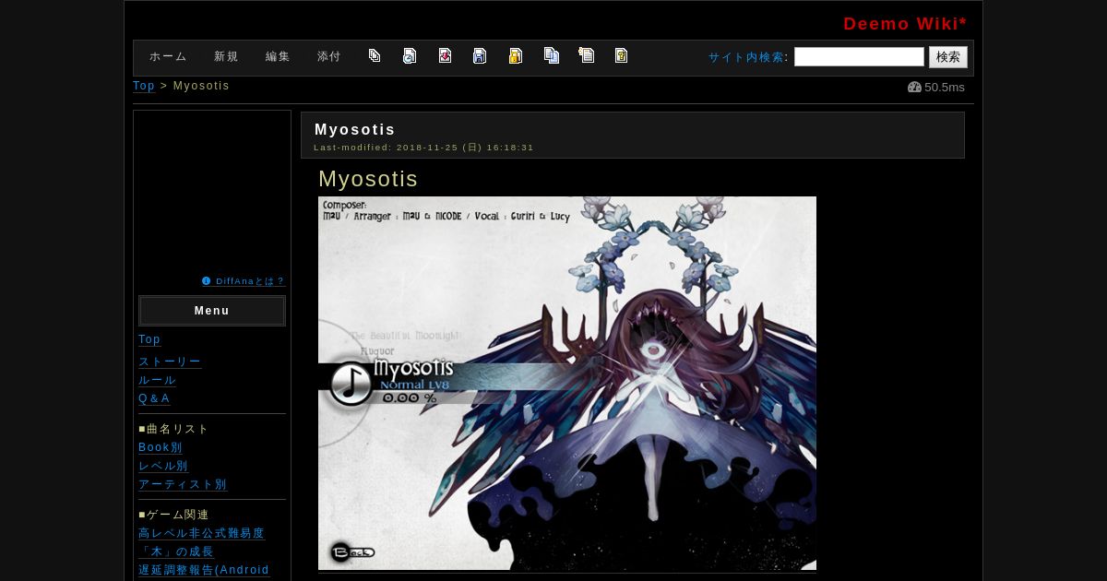Click the red down-arrow page icon
The image size is (1107, 581).
pyautogui.click(x=445, y=55)
